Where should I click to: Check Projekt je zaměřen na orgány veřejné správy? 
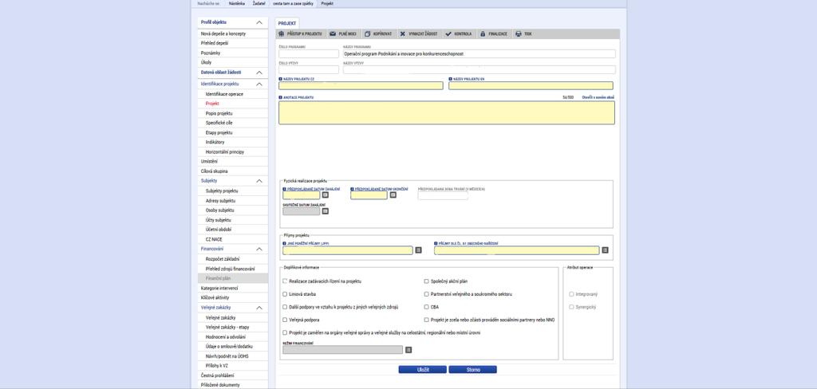pyautogui.click(x=285, y=332)
